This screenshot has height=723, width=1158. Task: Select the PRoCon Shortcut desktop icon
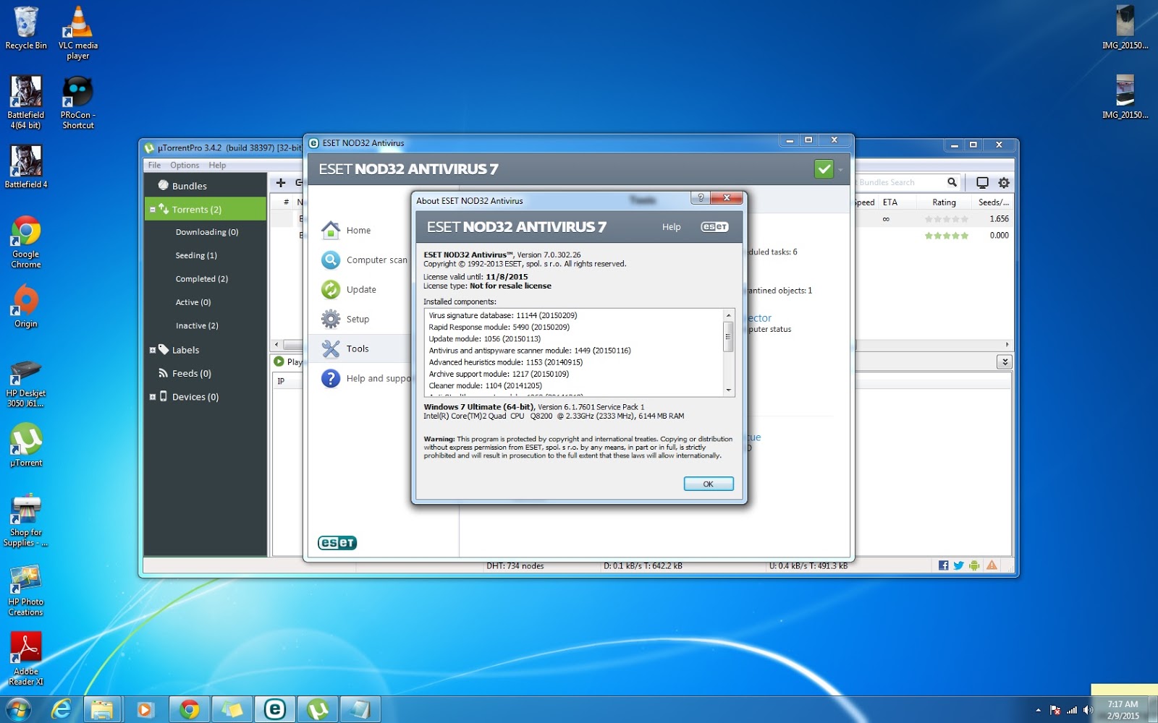click(78, 103)
